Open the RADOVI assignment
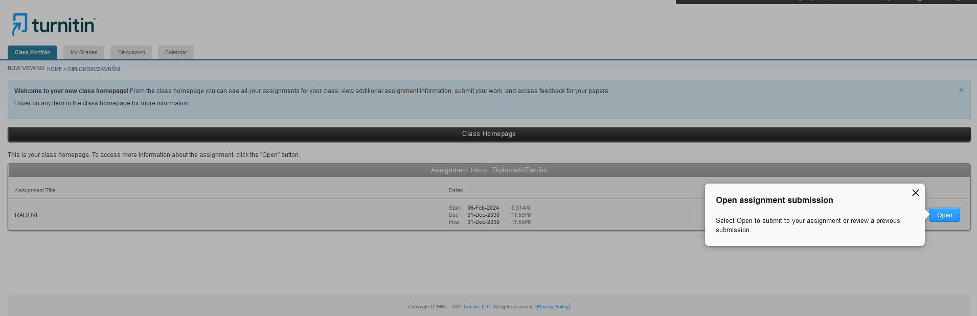 tap(944, 215)
